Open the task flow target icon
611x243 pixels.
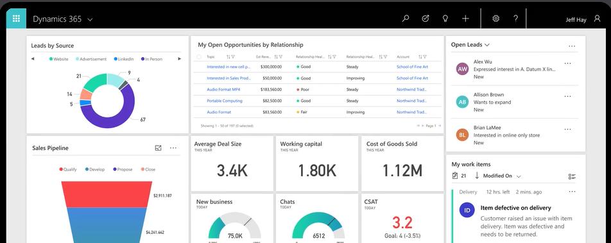click(426, 19)
